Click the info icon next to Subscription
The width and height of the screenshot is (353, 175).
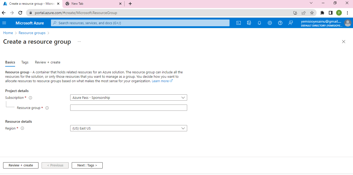[30, 98]
